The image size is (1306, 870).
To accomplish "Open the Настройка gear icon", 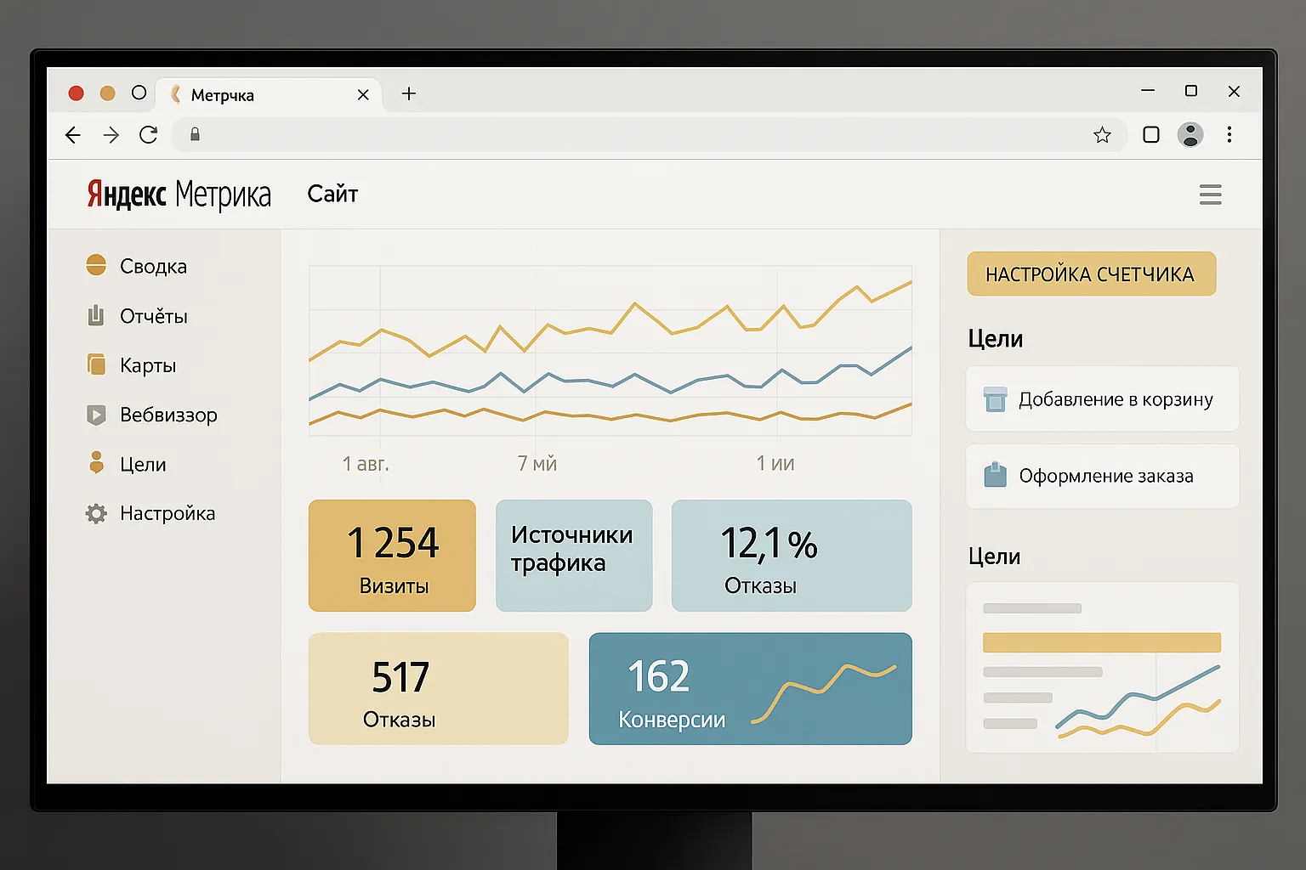I will click(96, 513).
